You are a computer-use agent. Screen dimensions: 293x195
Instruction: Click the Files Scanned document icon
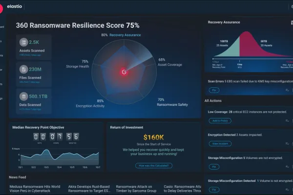pyautogui.click(x=23, y=69)
